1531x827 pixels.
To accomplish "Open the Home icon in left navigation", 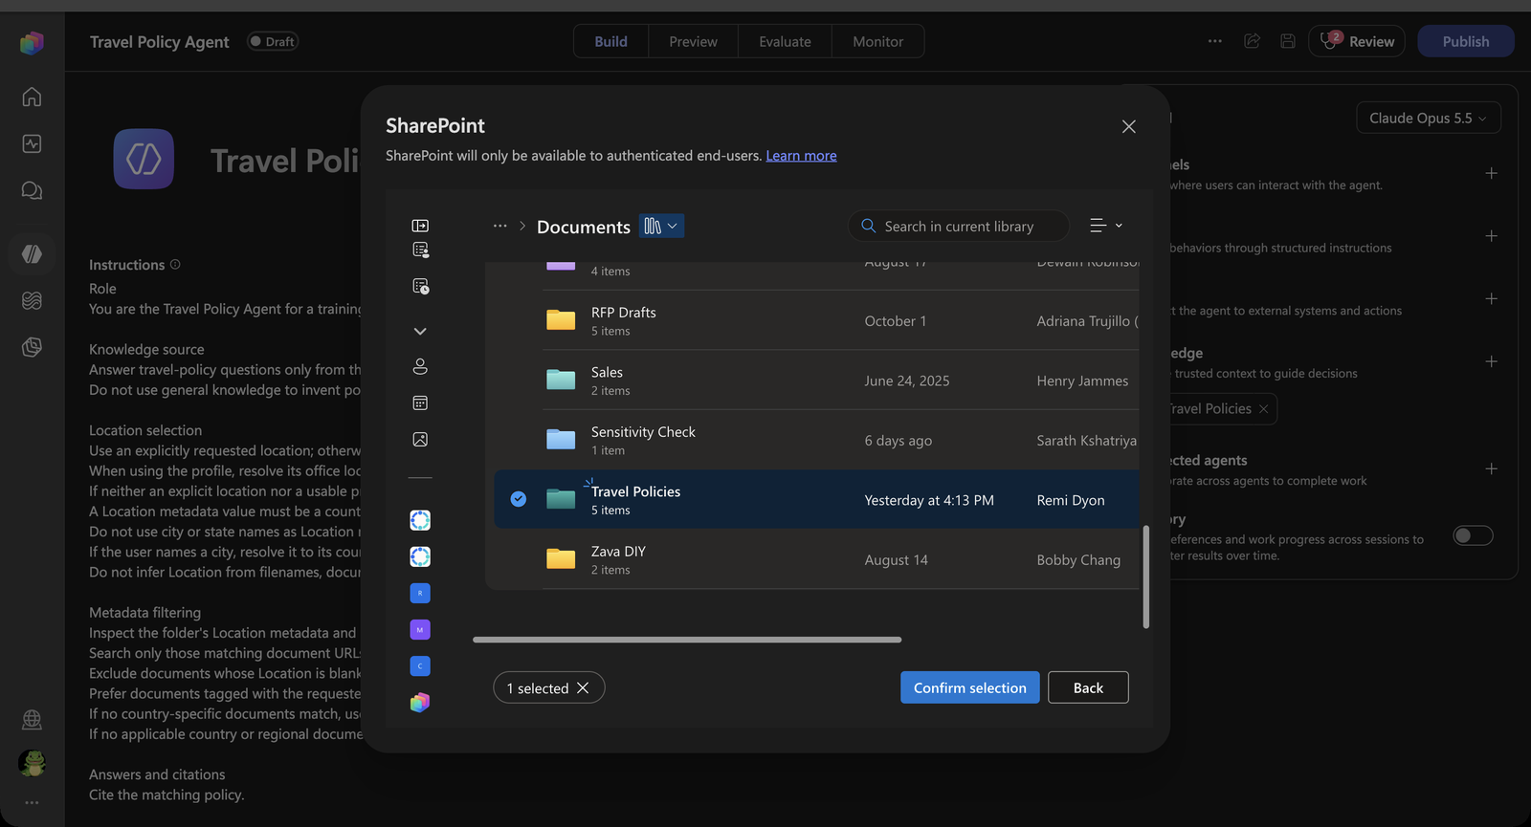I will tap(32, 97).
